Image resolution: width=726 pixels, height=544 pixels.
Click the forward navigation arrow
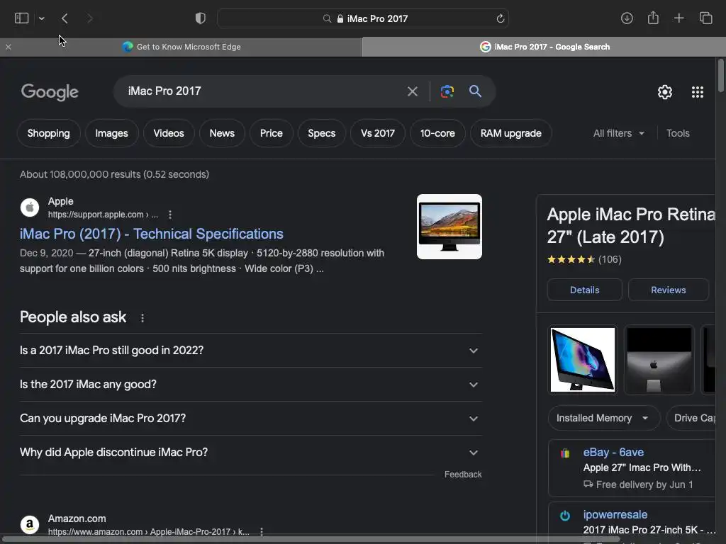pos(90,18)
